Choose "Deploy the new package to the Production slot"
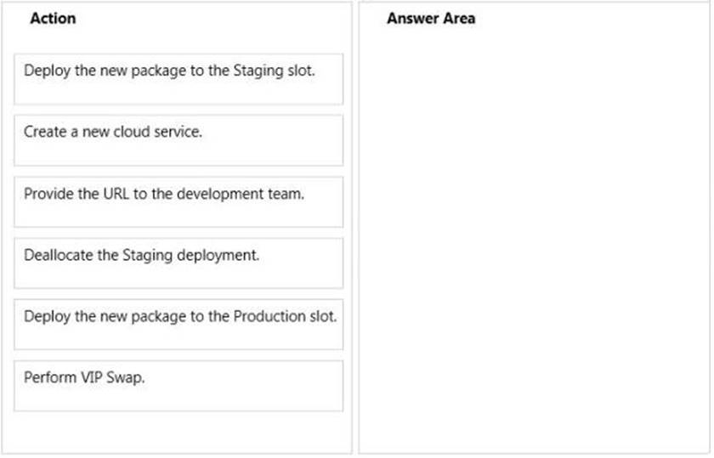 coord(178,324)
